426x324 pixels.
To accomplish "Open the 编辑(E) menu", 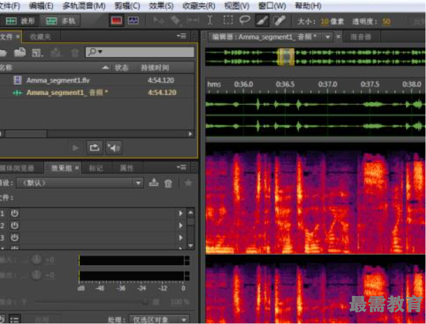I will [41, 6].
